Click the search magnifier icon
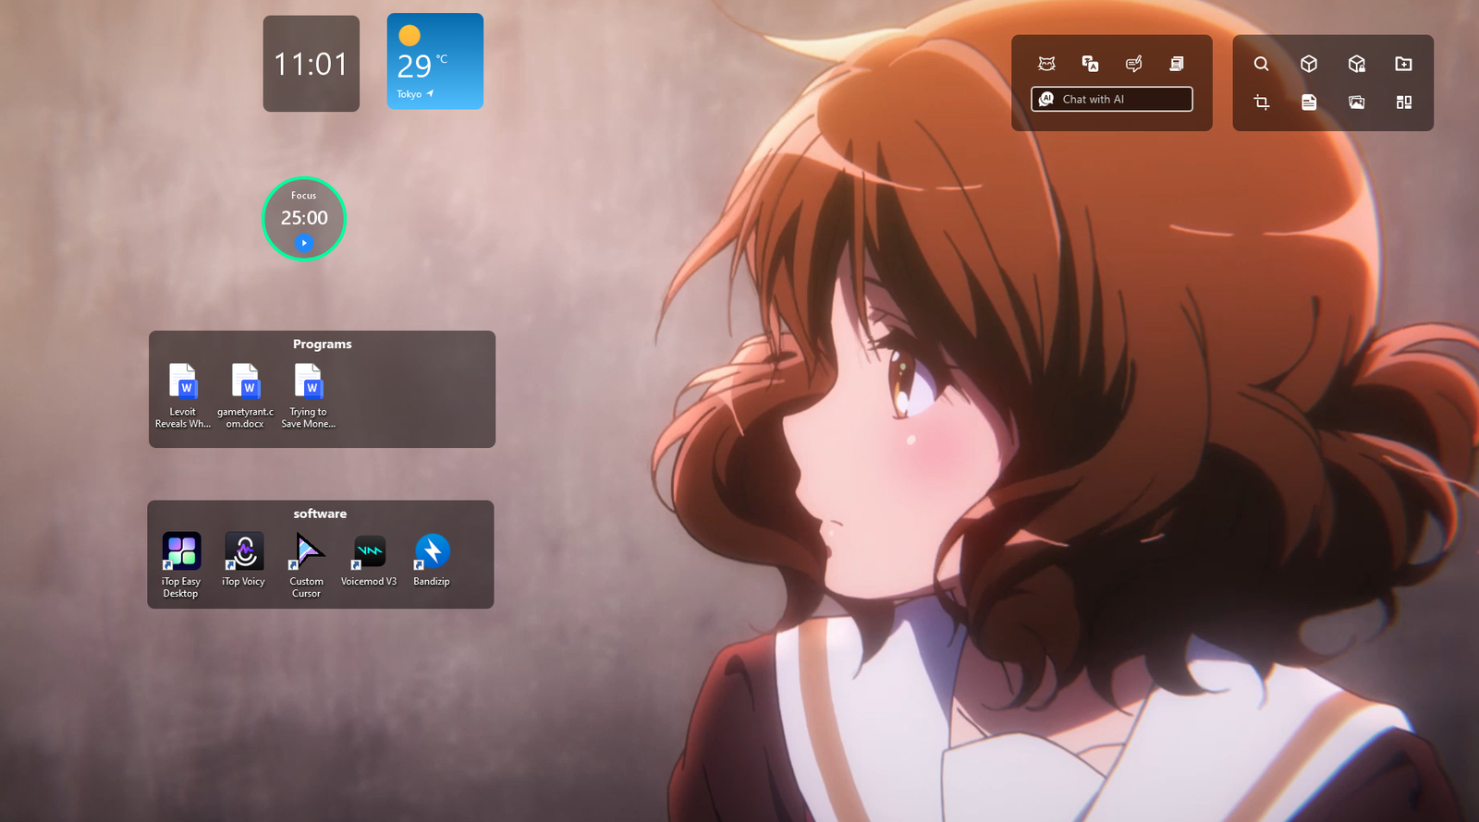Image resolution: width=1479 pixels, height=822 pixels. (1261, 64)
